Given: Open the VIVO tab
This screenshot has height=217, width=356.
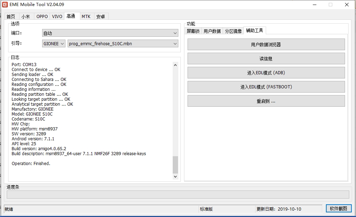Looking at the screenshot, I should (57, 16).
